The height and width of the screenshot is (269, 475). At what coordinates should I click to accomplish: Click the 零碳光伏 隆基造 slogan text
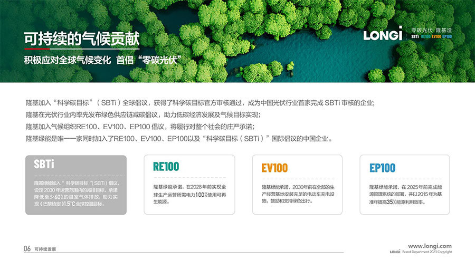pos(431,30)
